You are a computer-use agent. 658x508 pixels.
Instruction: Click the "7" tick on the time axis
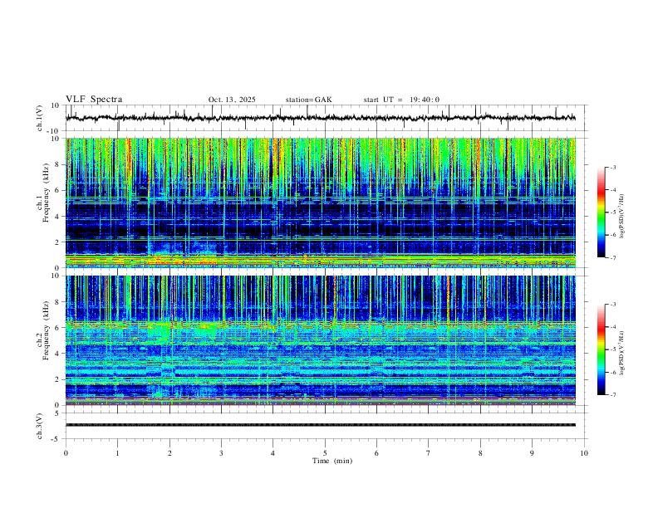[429, 453]
